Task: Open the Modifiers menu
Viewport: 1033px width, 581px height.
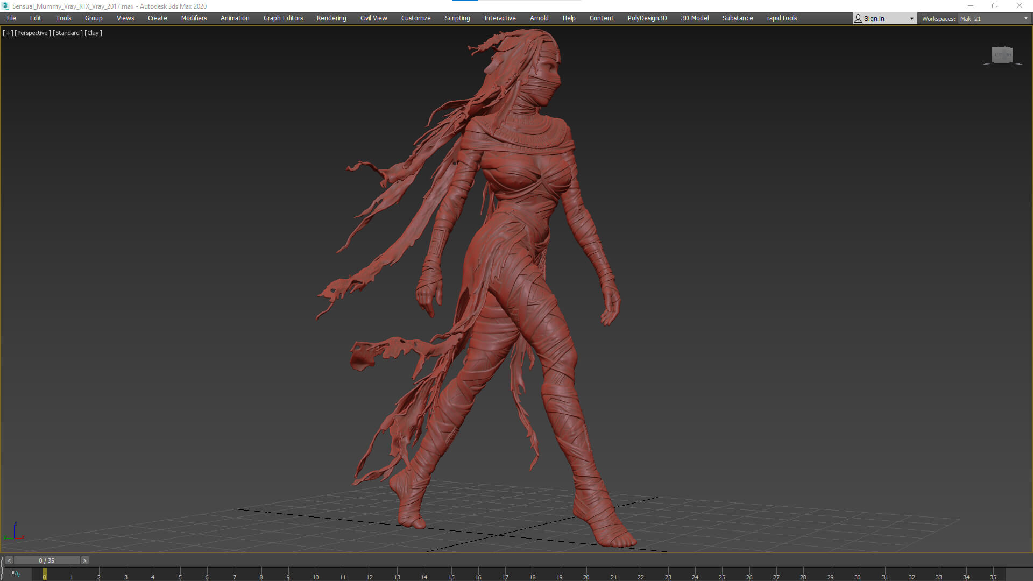Action: (x=194, y=18)
